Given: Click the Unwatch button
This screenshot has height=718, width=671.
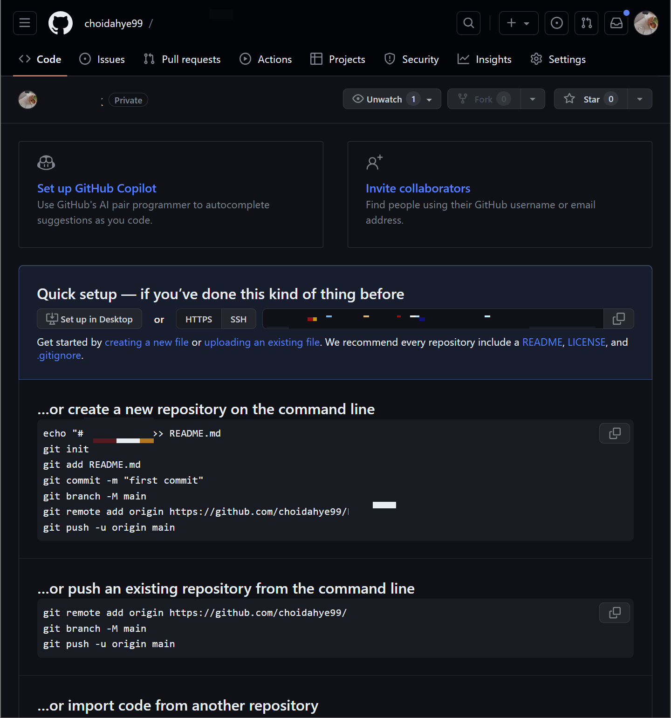Looking at the screenshot, I should point(392,99).
